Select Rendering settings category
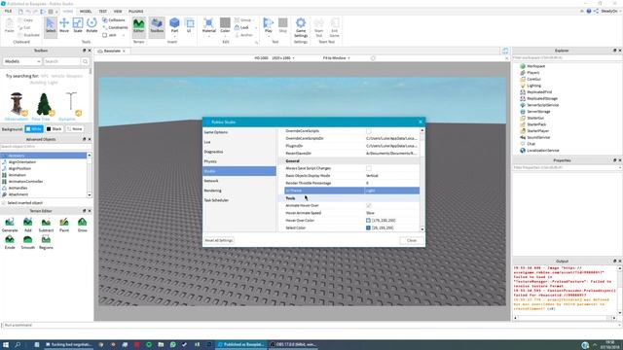Screen dimensions: 623x350 (x=239, y=191)
